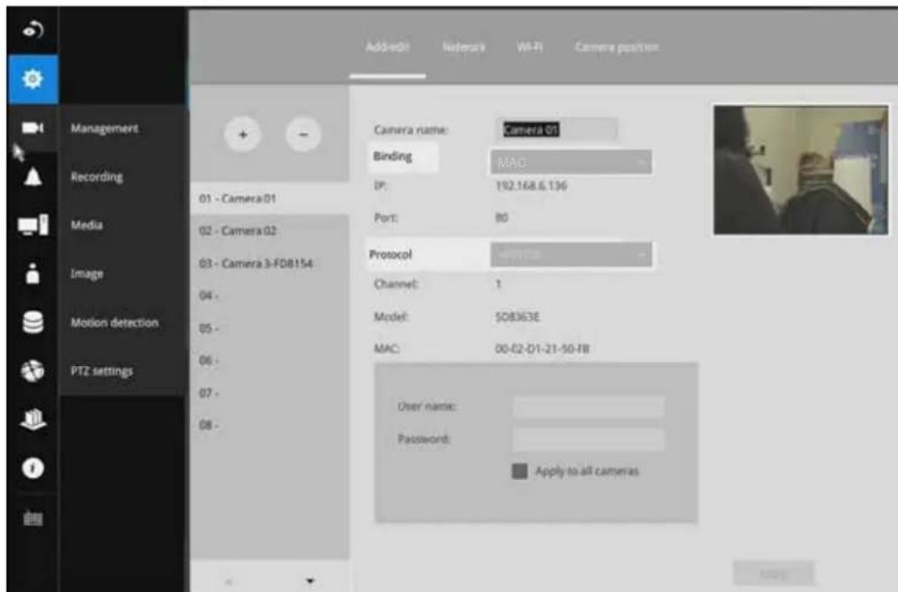
Task: Open the storage database icon
Action: (x=33, y=322)
